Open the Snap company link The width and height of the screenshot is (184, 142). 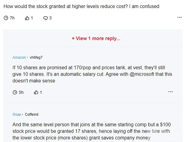pyautogui.click(x=17, y=114)
